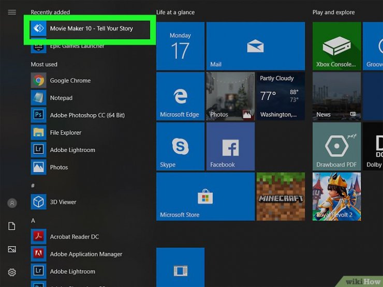Image resolution: width=383 pixels, height=287 pixels.
Task: Click the Adobe Lightroom icon under letter A
Action: coord(39,271)
